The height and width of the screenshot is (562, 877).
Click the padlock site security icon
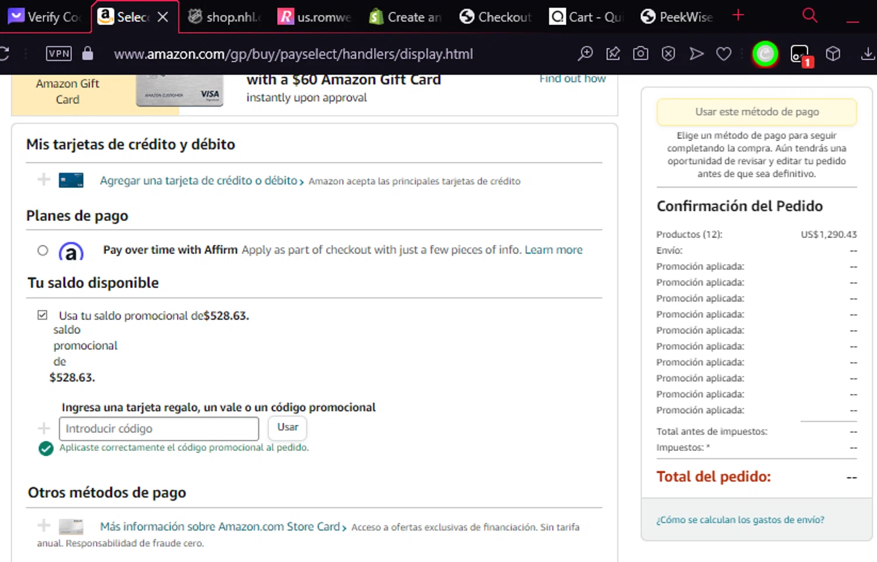point(88,54)
